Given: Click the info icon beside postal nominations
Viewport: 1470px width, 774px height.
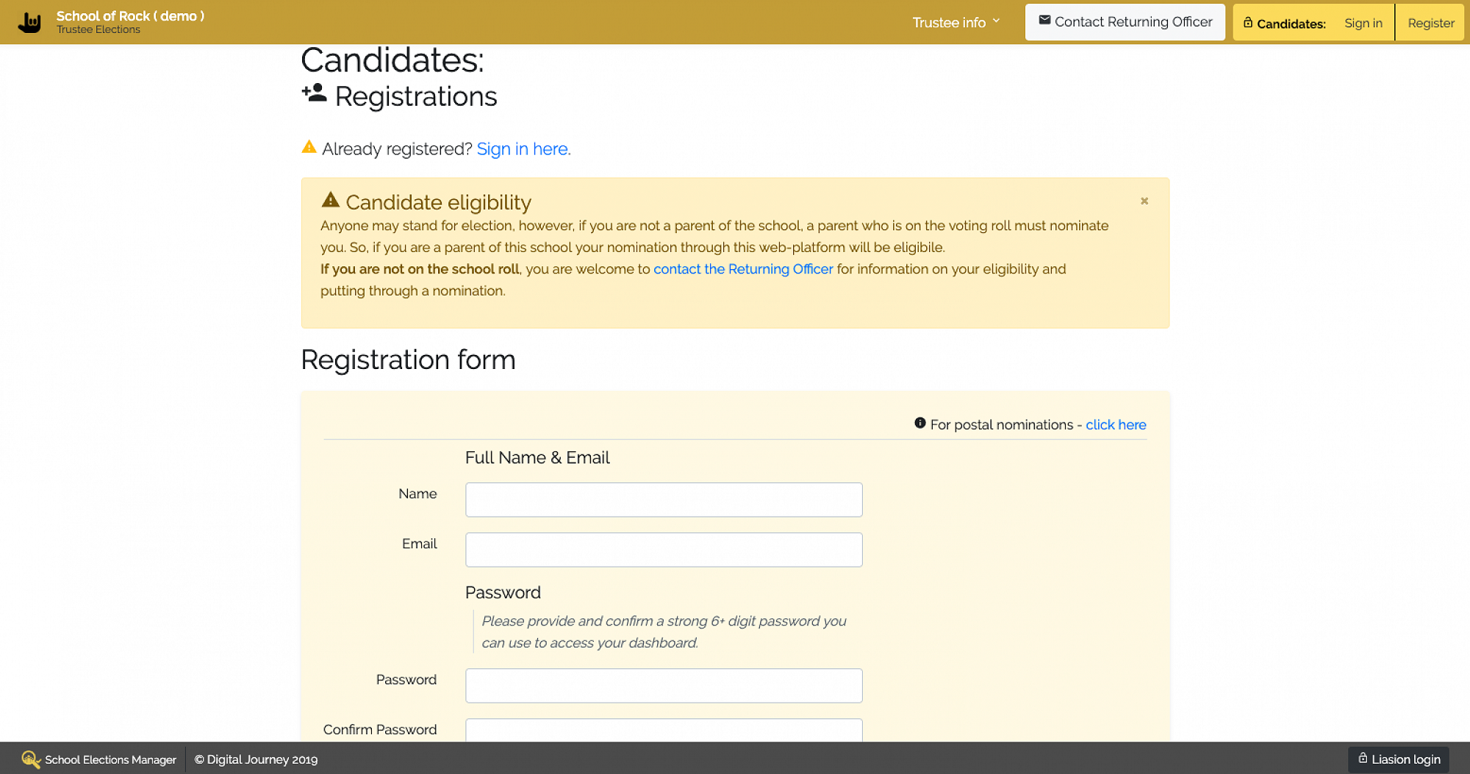Looking at the screenshot, I should point(919,423).
